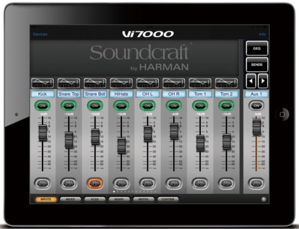Select the Snare Bot name label
Screen dimensions: 299x229
tap(95, 94)
